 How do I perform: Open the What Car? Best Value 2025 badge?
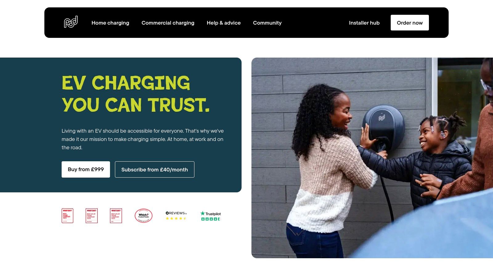[116, 216]
